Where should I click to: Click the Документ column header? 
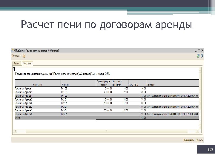click(x=173, y=83)
